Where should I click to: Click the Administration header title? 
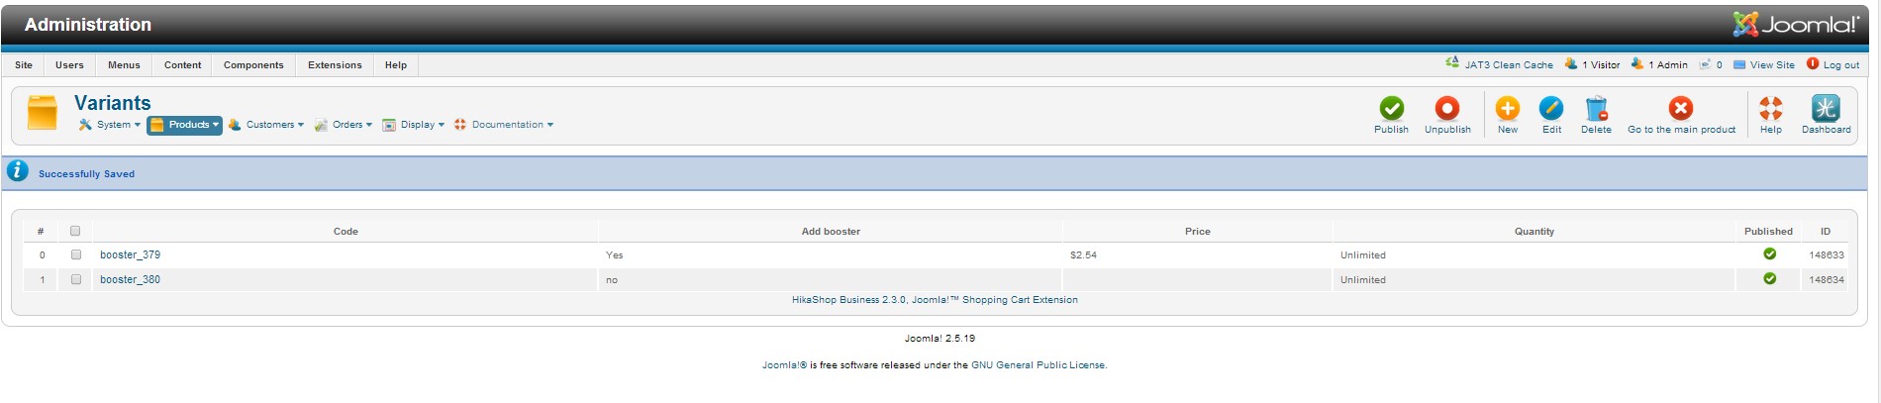87,25
